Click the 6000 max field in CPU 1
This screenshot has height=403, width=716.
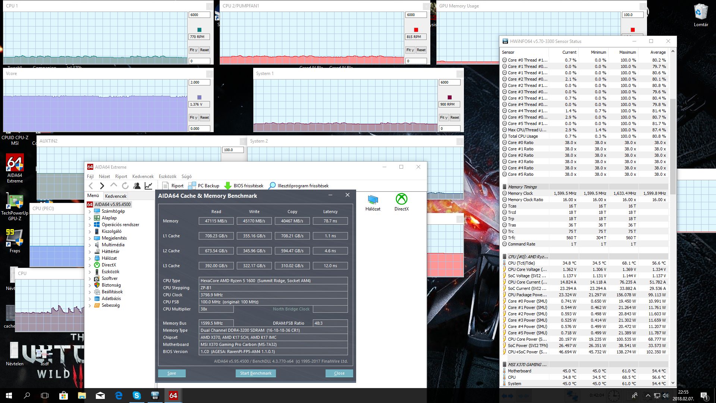[200, 15]
